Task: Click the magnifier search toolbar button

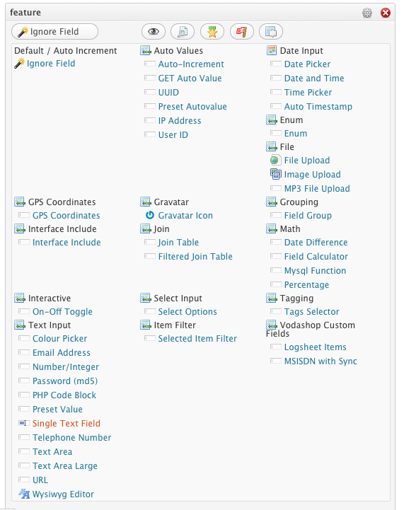Action: (x=183, y=32)
